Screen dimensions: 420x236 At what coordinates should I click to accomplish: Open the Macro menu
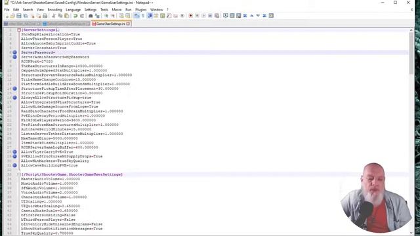point(117,10)
